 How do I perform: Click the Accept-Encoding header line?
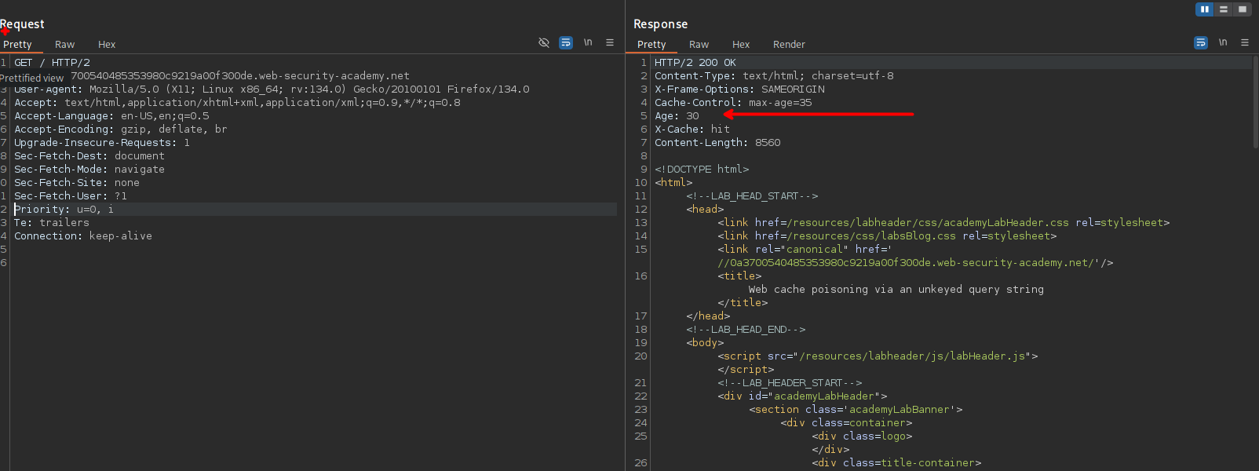tap(121, 129)
